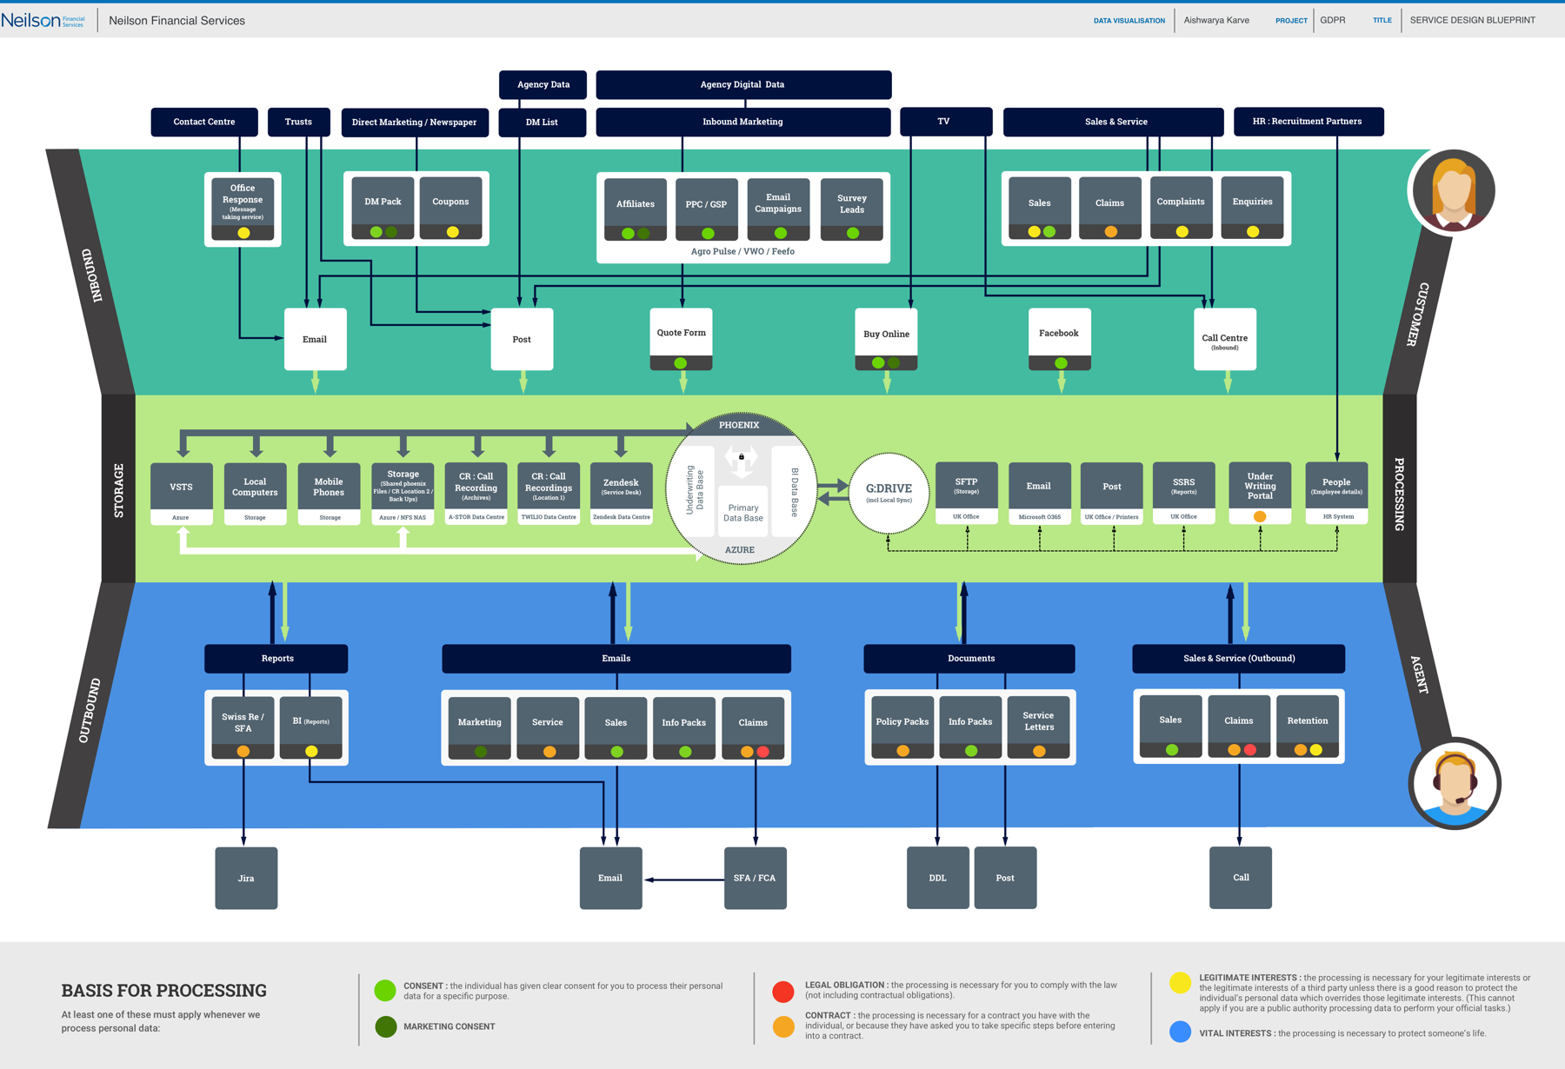Viewport: 1565px width, 1069px height.
Task: Click the Mobile Phones storage box
Action: tap(329, 494)
